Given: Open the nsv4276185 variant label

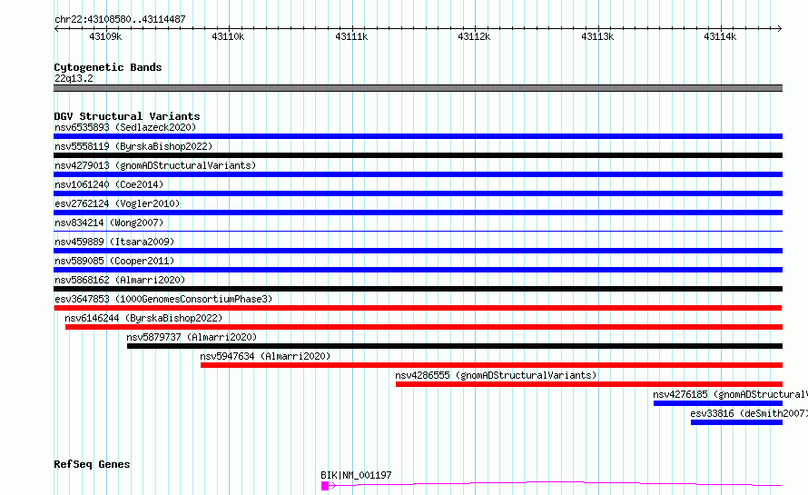Looking at the screenshot, I should click(x=730, y=394).
